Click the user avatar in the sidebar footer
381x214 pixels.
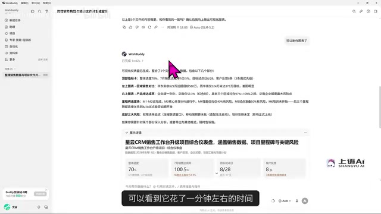coord(7,207)
